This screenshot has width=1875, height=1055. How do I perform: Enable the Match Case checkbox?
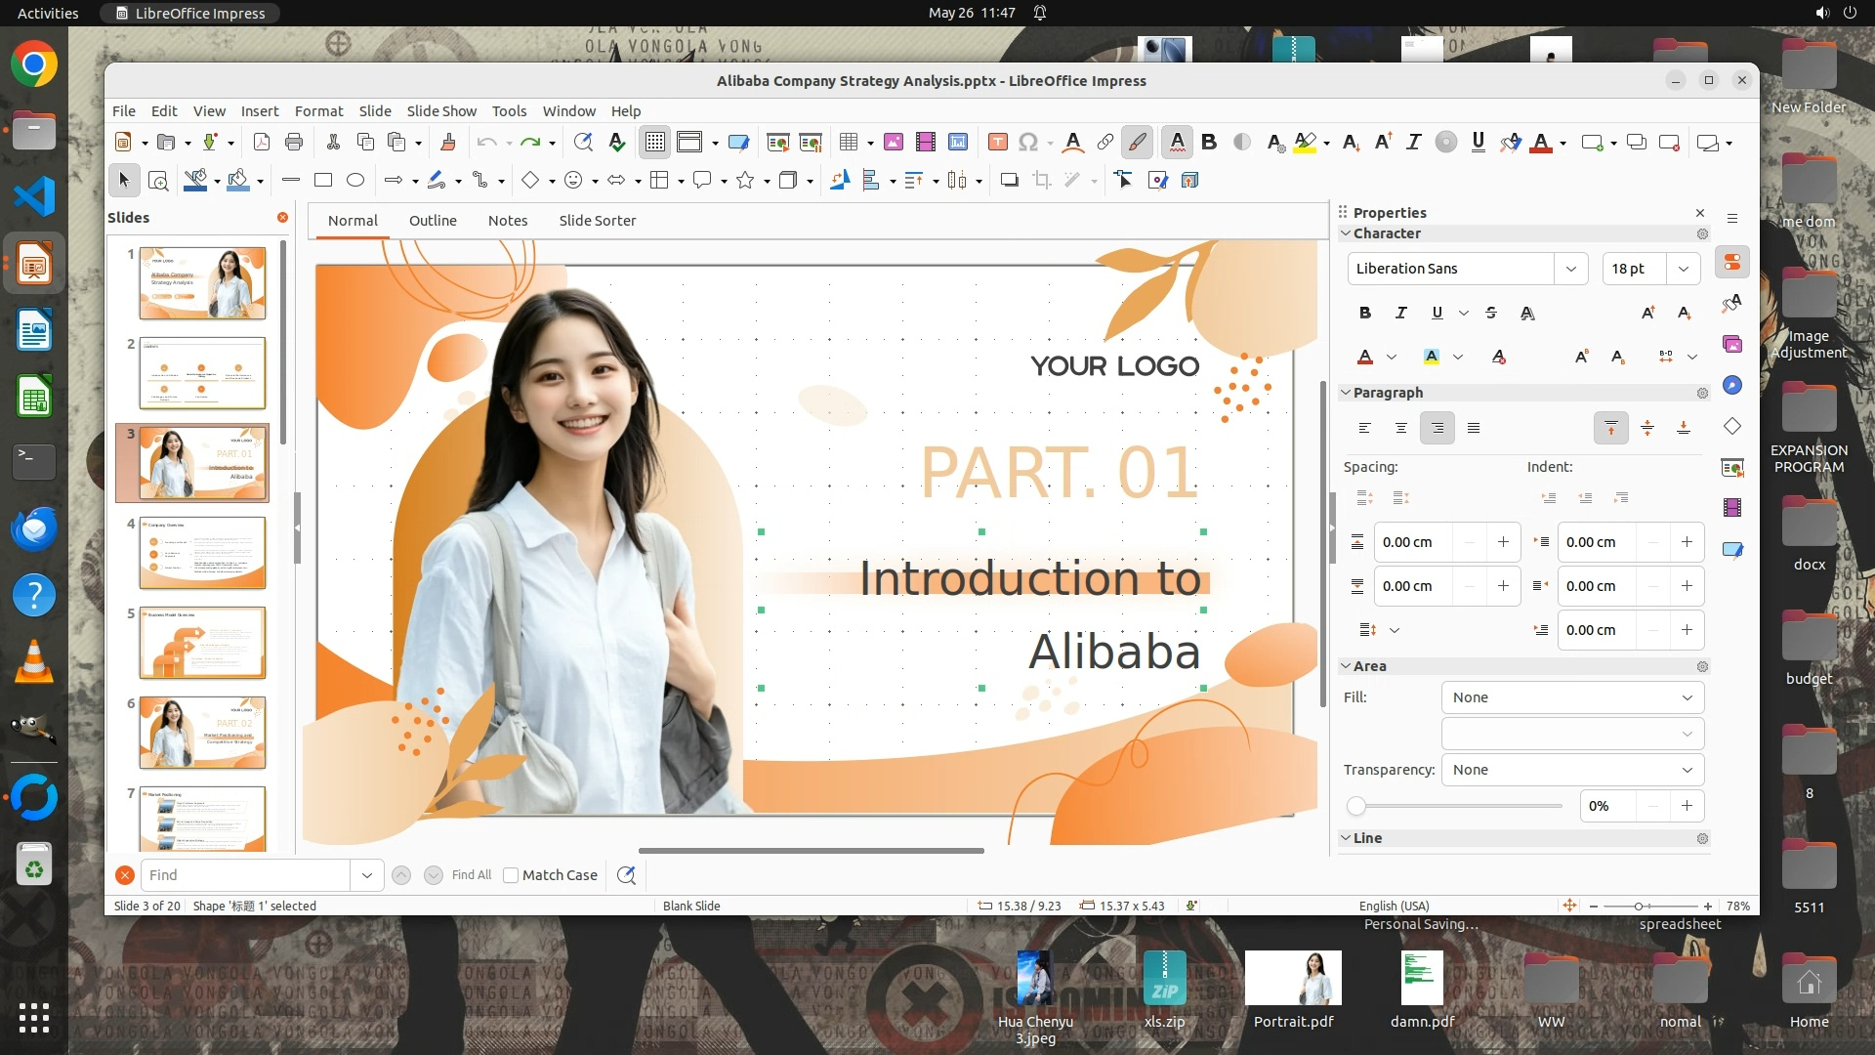[x=511, y=875]
